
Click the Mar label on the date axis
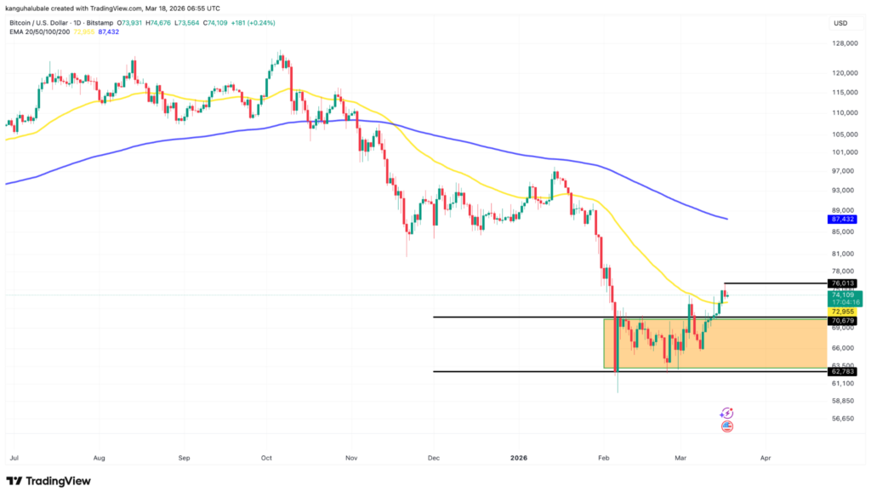[680, 457]
